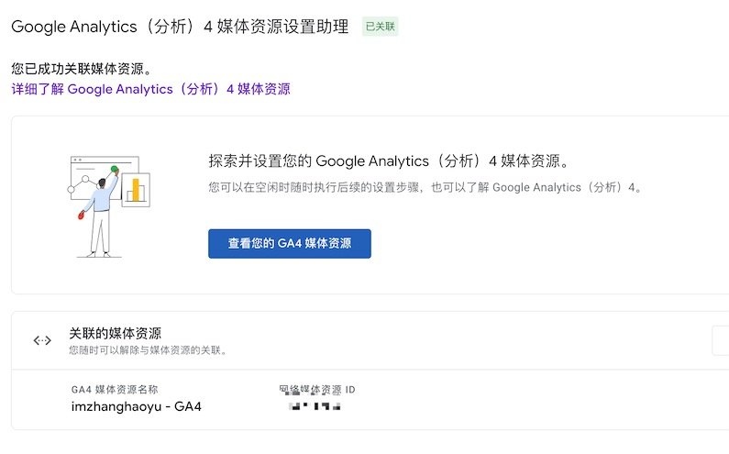Click the partially visible button right of 关联的媒体资源

click(721, 340)
